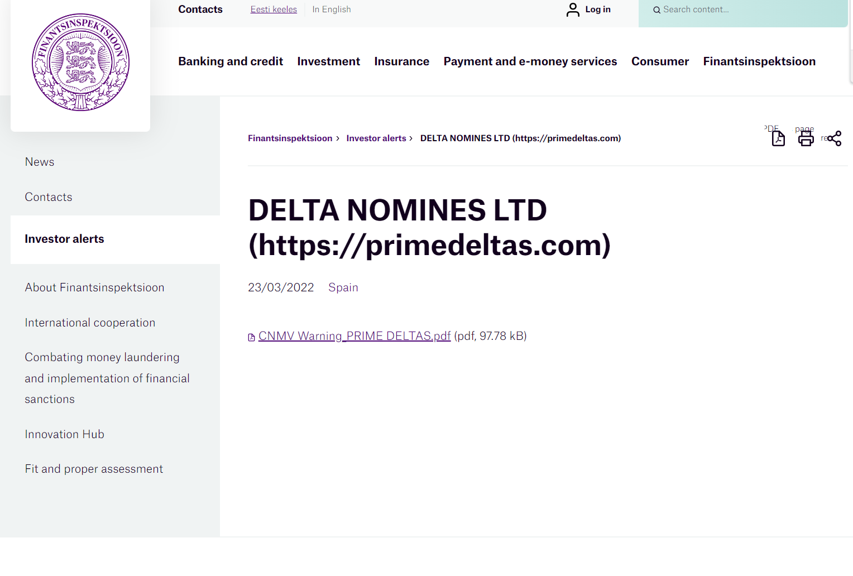The image size is (853, 576).
Task: Select News in the sidebar
Action: coord(40,162)
